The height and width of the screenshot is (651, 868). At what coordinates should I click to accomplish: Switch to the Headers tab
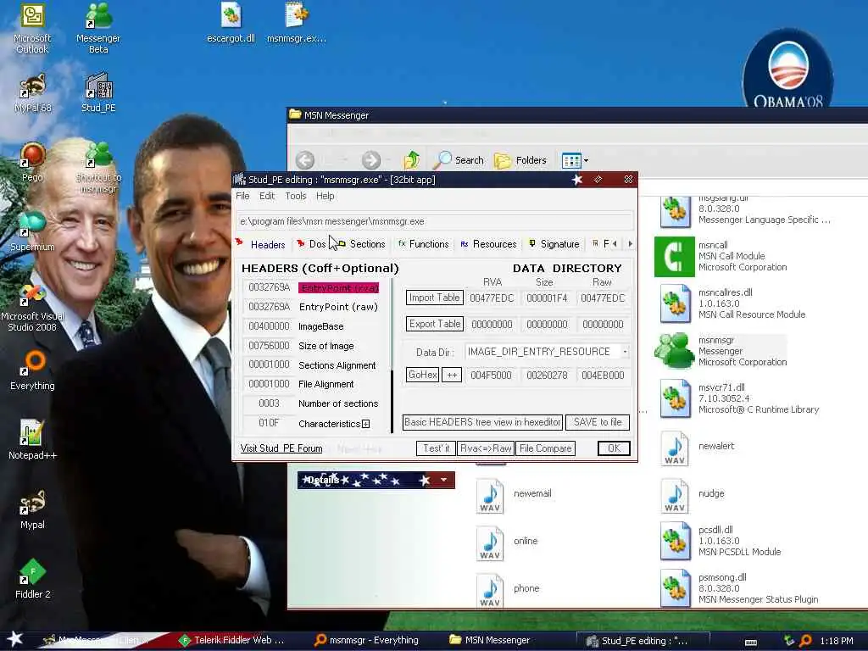pyautogui.click(x=261, y=244)
